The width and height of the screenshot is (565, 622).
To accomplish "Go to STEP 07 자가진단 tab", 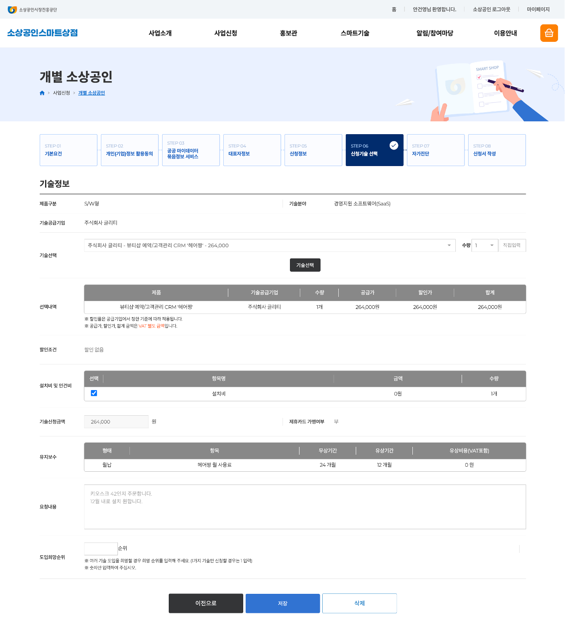I will tap(435, 150).
